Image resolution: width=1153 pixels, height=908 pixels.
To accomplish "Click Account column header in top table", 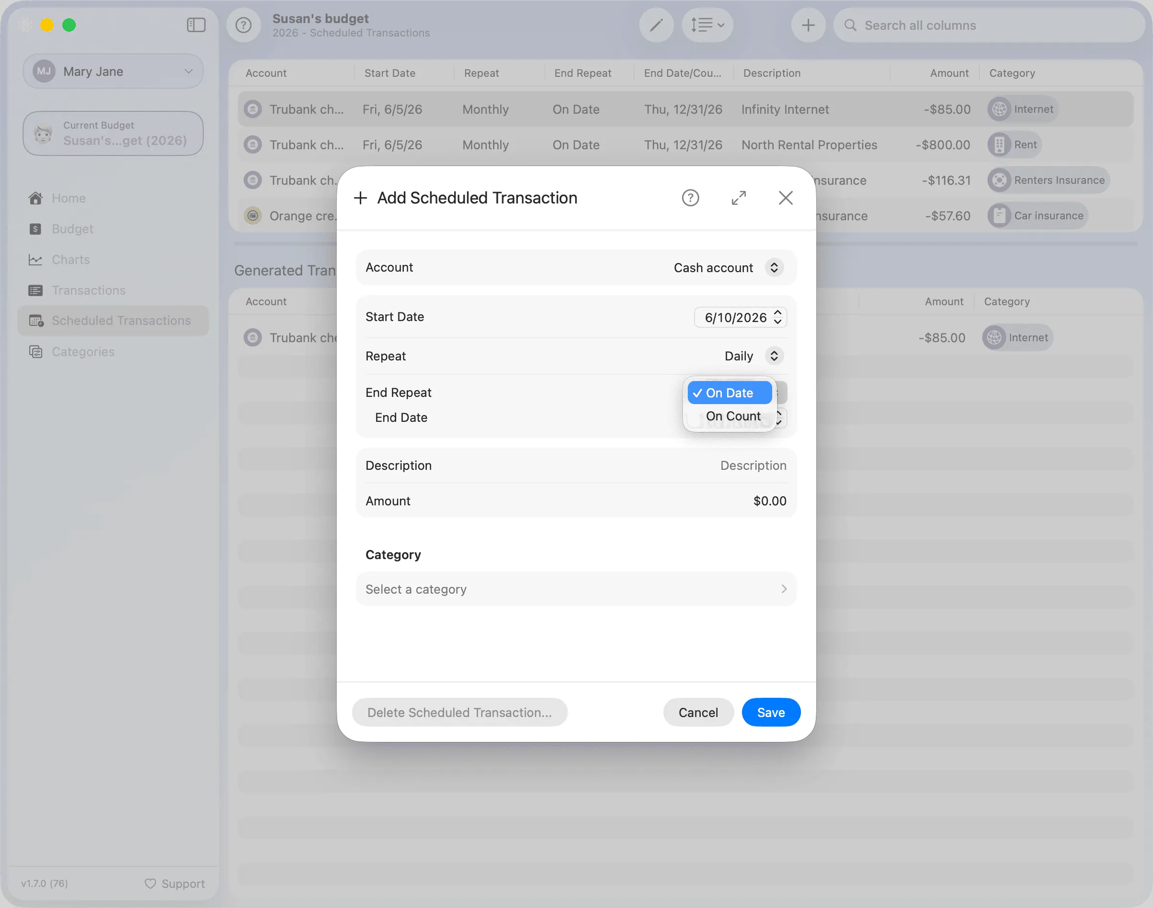I will click(x=266, y=73).
